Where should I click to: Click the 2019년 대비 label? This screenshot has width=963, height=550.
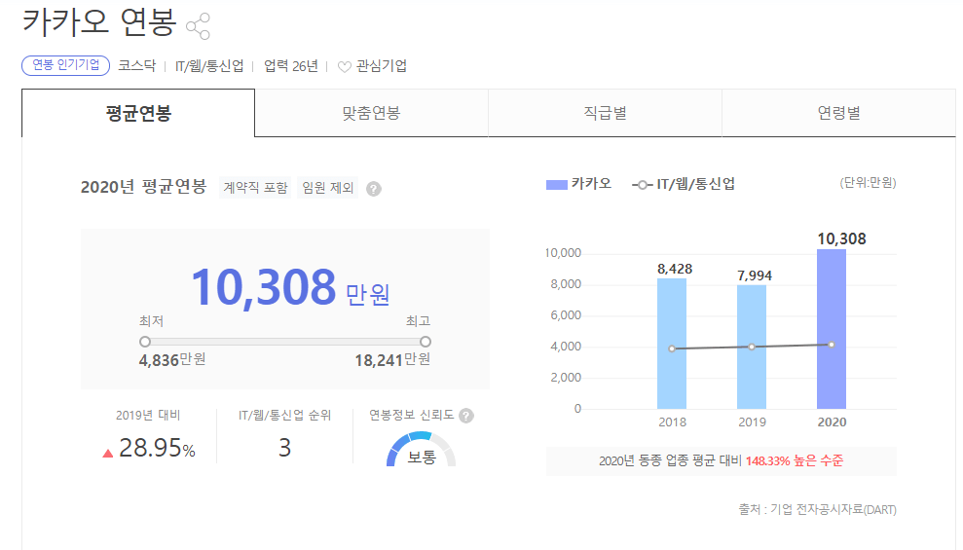click(x=148, y=416)
